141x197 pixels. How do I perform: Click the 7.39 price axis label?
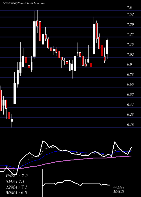click(x=130, y=24)
